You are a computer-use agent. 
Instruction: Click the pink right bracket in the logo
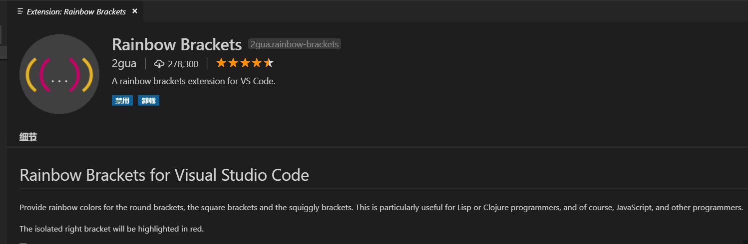point(74,75)
